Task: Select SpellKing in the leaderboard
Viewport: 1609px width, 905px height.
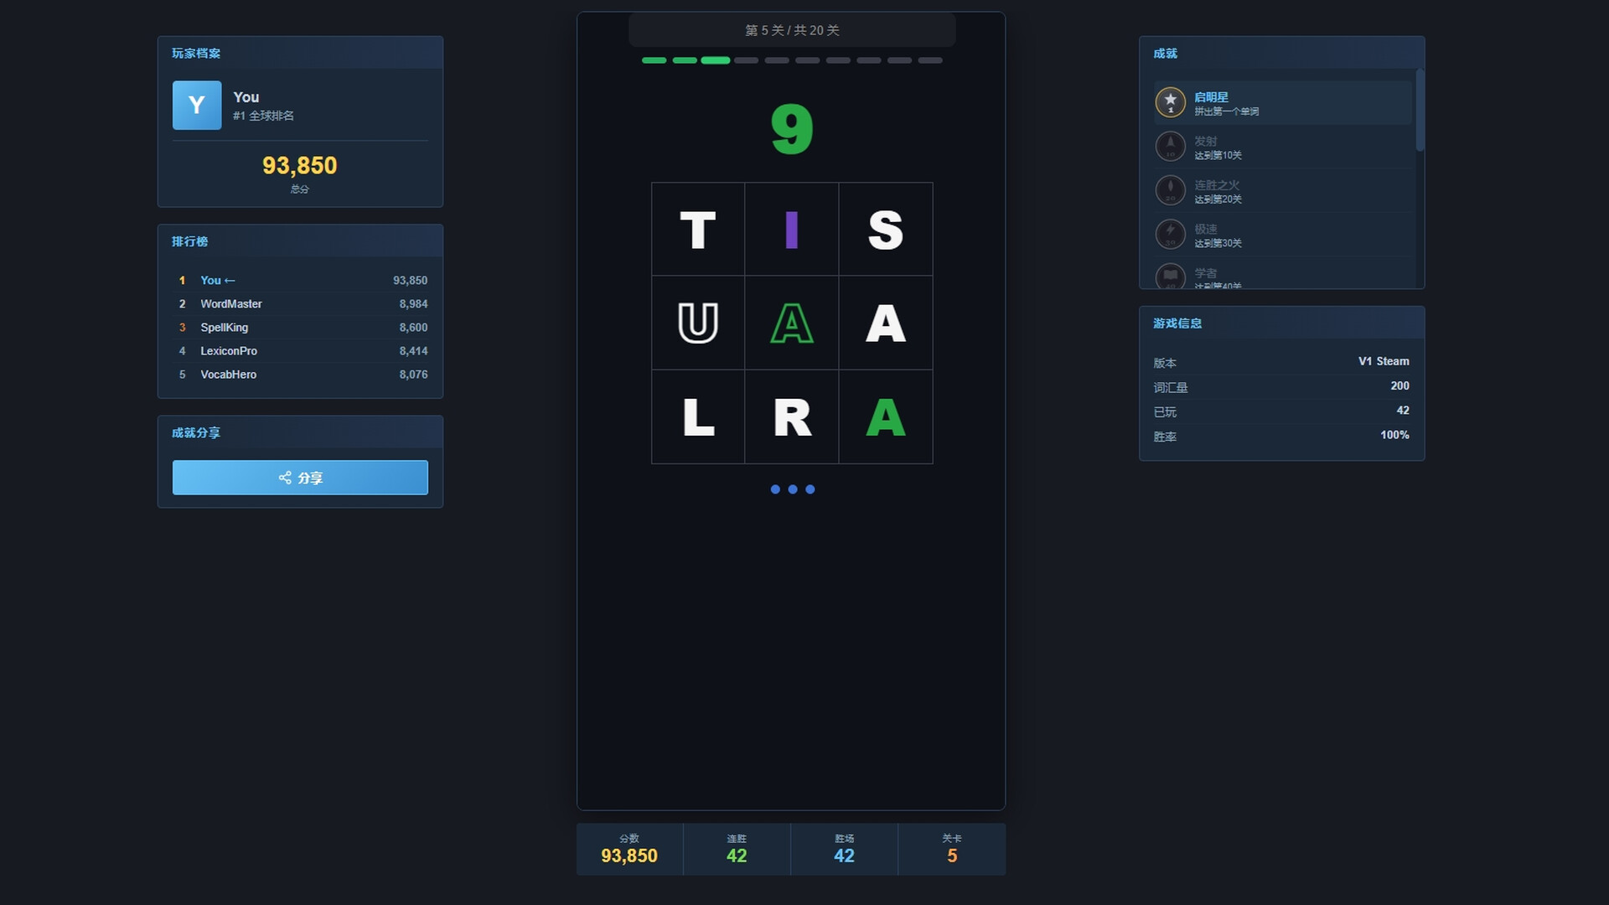Action: click(x=300, y=327)
